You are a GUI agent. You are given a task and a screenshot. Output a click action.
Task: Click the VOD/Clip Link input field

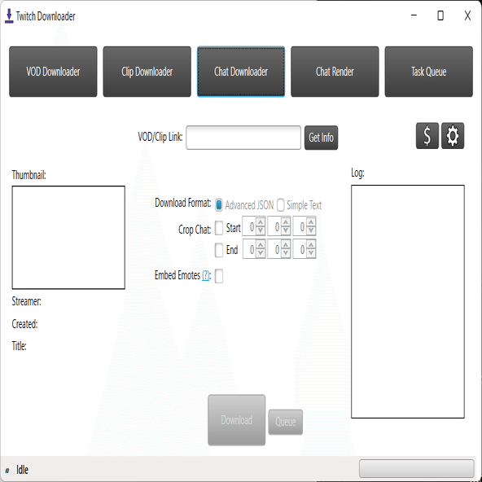point(243,138)
